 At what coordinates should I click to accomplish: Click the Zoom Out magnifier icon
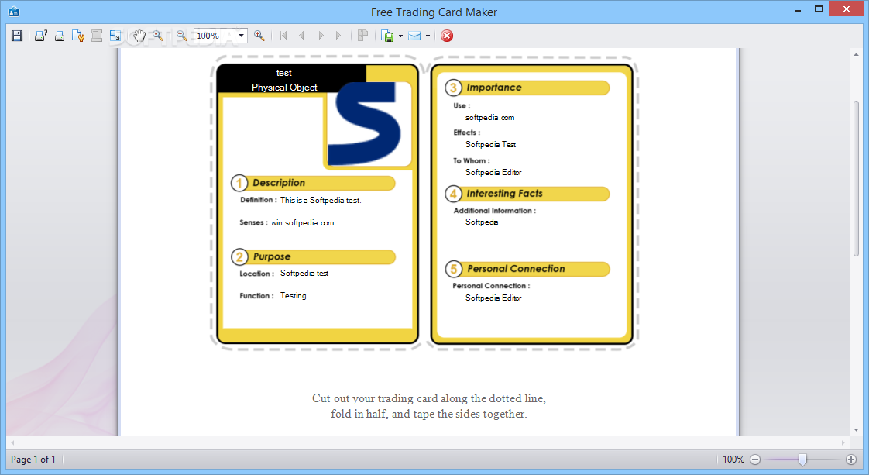(x=181, y=36)
